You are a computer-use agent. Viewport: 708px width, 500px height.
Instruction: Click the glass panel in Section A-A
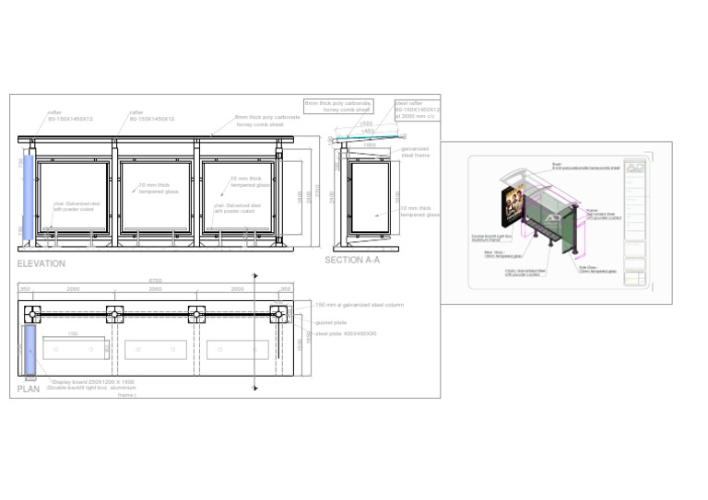(x=371, y=197)
